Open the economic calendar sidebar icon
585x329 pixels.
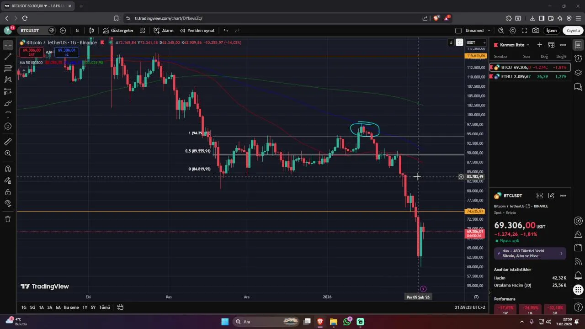point(578,248)
